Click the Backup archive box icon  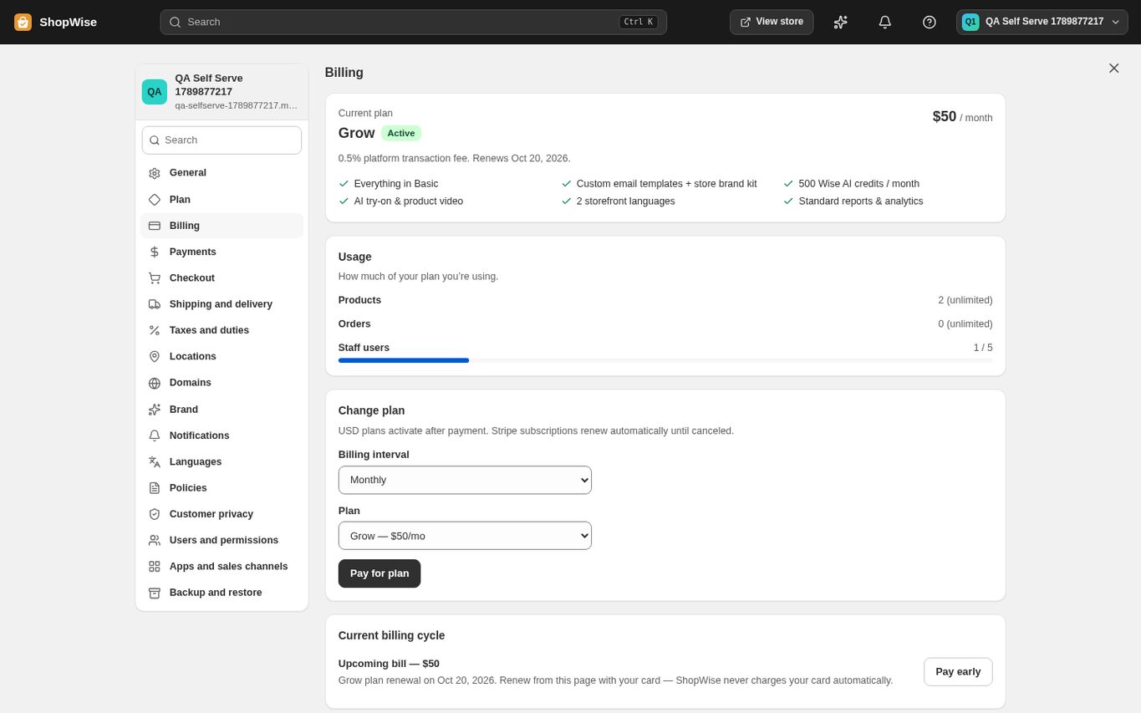click(x=155, y=593)
